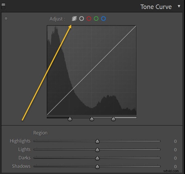Click the shadows split point marker below curve
The image size is (185, 174).
coord(70,119)
